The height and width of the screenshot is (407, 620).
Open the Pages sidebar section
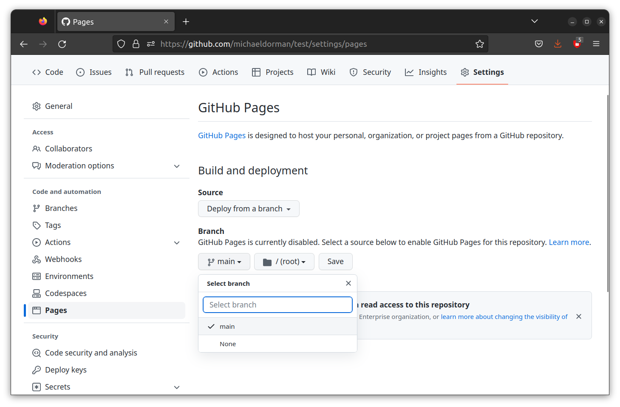56,310
